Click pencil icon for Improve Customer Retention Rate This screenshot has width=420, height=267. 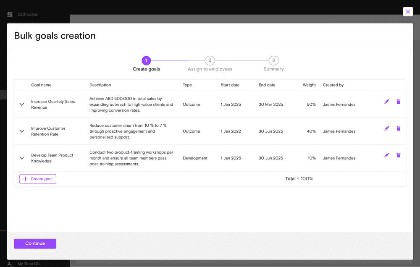click(386, 128)
